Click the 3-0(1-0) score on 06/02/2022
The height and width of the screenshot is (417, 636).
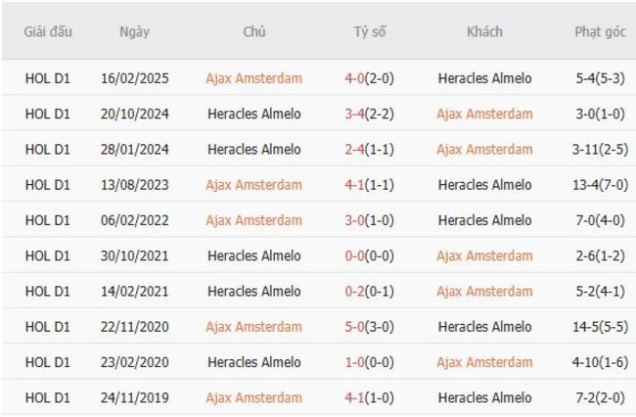(x=370, y=220)
